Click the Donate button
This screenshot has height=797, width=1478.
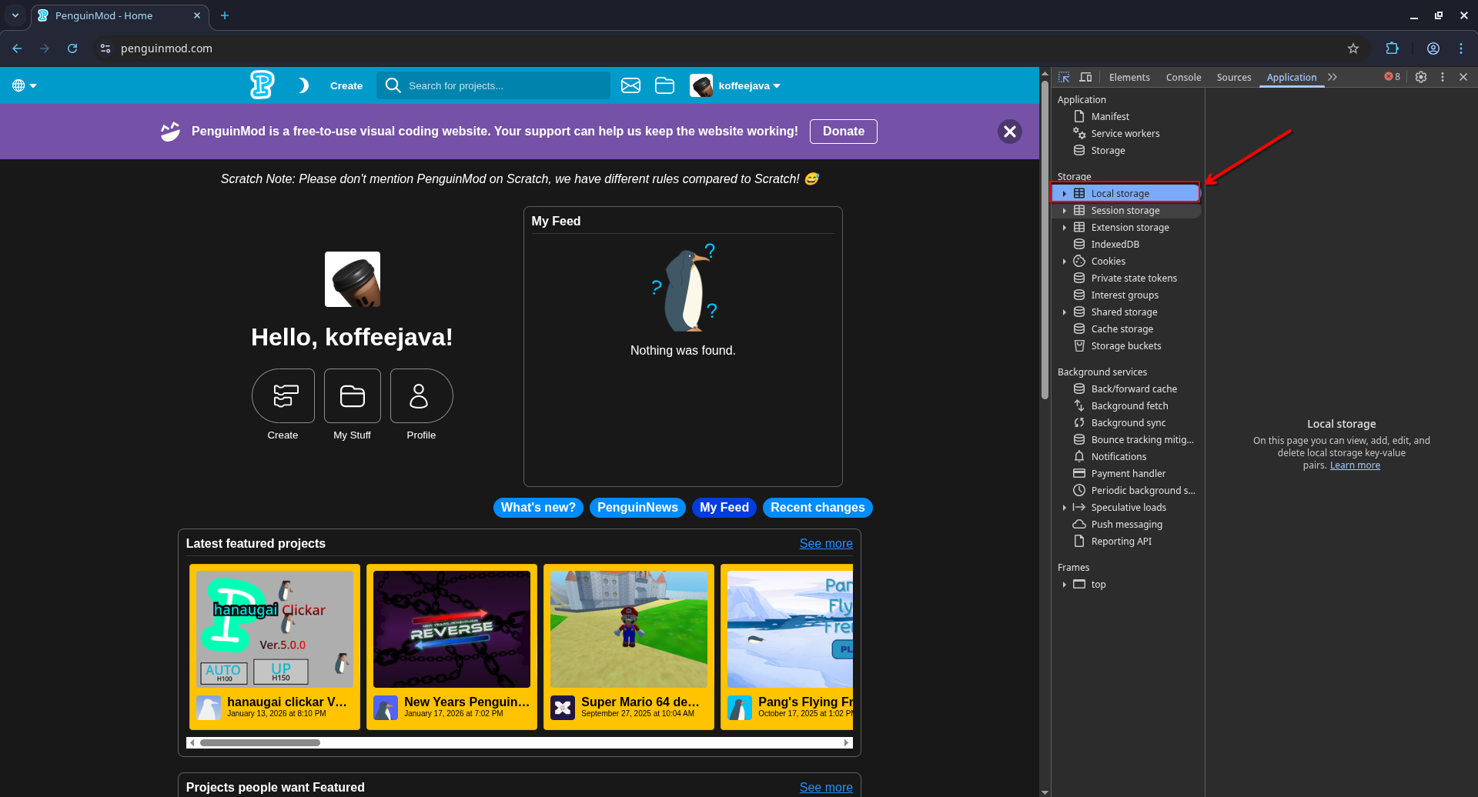(x=843, y=132)
